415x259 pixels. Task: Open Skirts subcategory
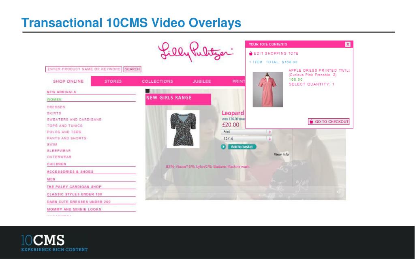(x=54, y=113)
